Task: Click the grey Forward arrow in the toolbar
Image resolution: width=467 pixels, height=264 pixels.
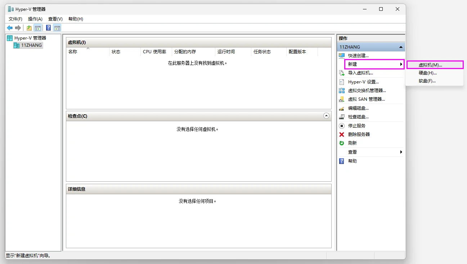Action: pos(18,28)
